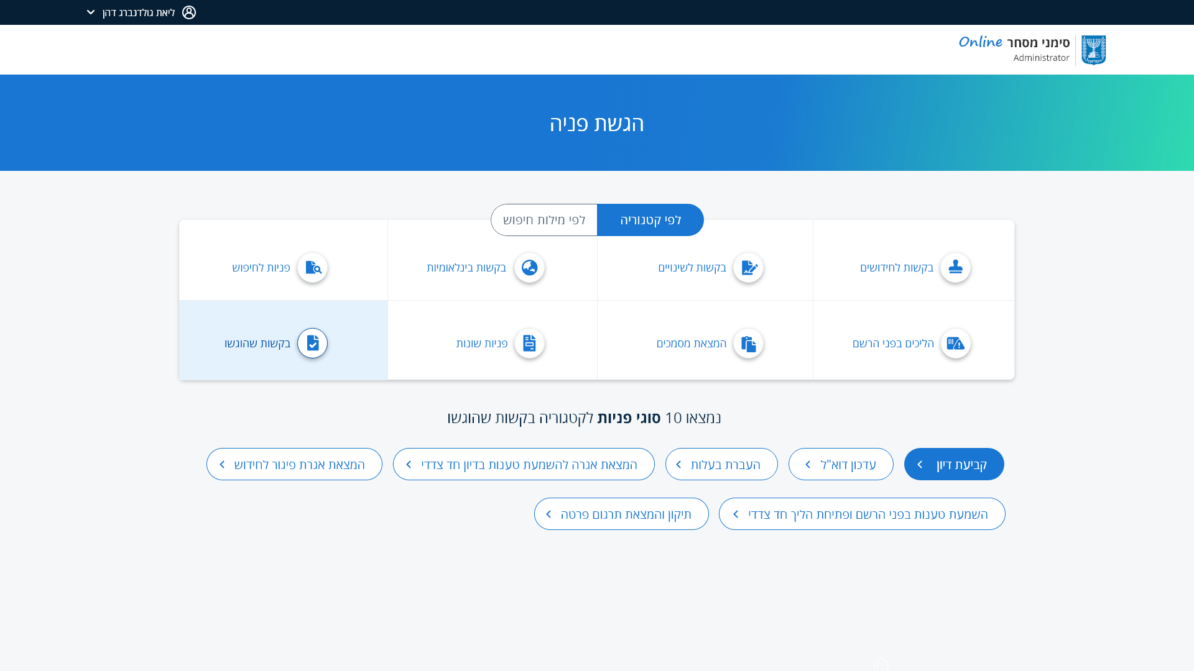Click the document icon for פניות שונות
The image size is (1194, 671).
pyautogui.click(x=529, y=344)
